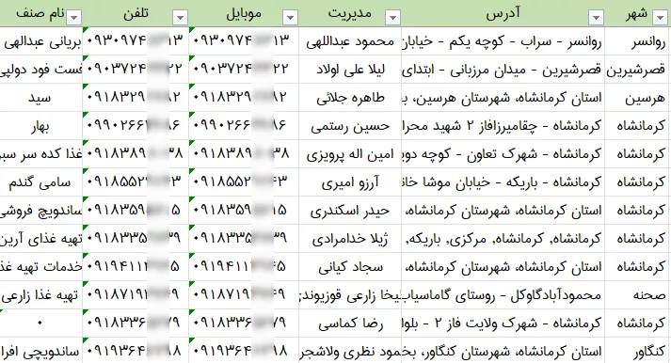
Task: Open the مدیریت column filter dropdown
Action: (392, 18)
